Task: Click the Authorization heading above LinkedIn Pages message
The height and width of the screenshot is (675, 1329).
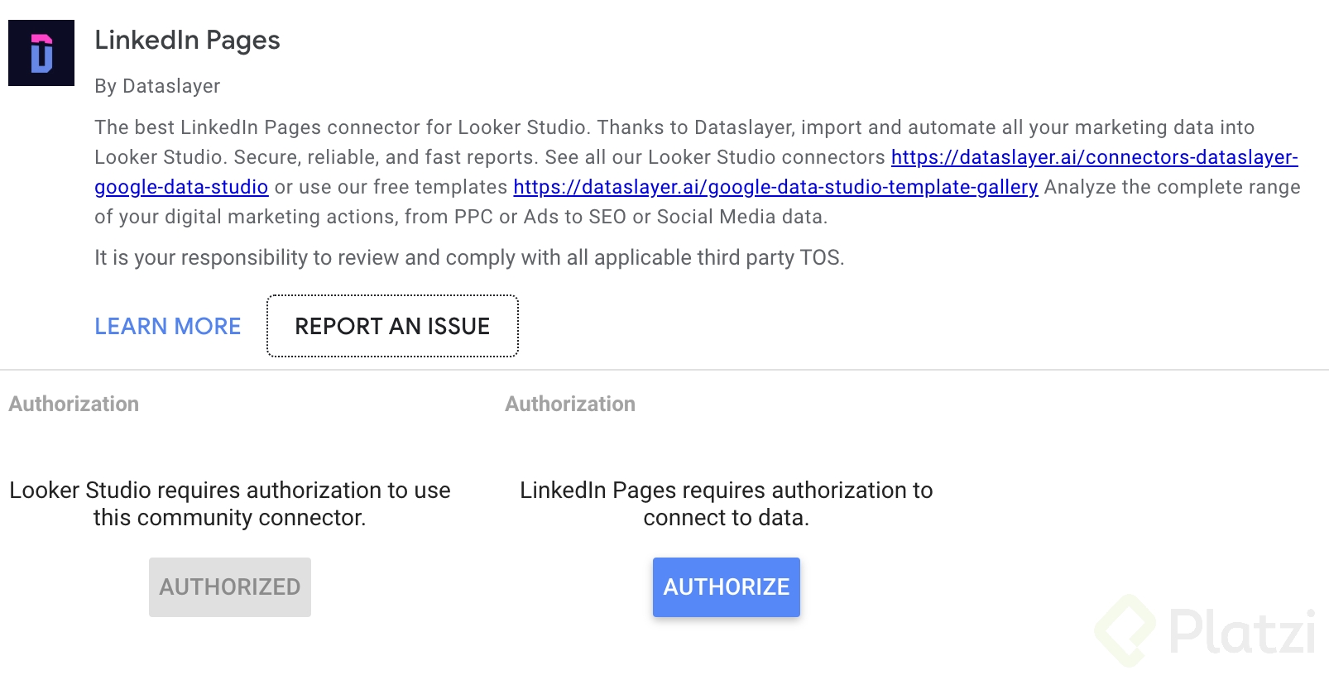Action: 570,404
